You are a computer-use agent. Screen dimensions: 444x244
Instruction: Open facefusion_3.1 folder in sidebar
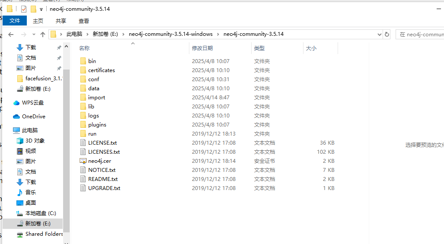[x=43, y=78]
